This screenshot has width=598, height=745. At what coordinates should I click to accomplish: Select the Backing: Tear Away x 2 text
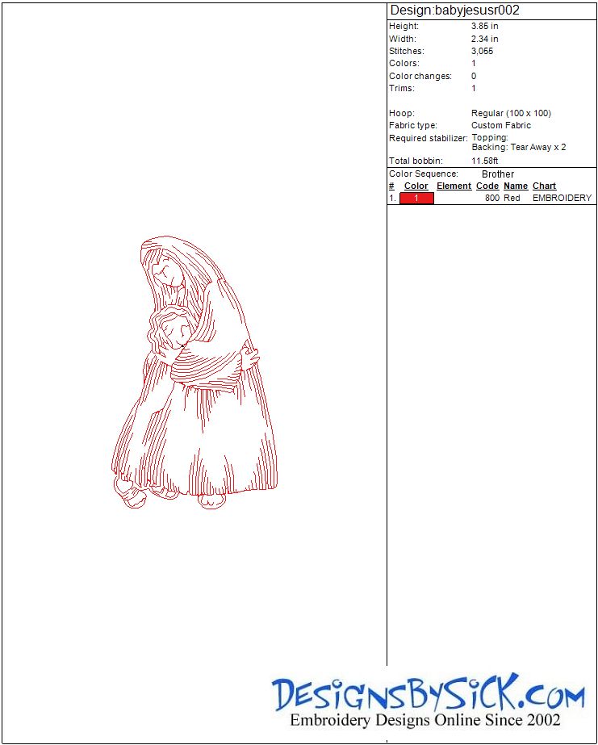[x=519, y=148]
